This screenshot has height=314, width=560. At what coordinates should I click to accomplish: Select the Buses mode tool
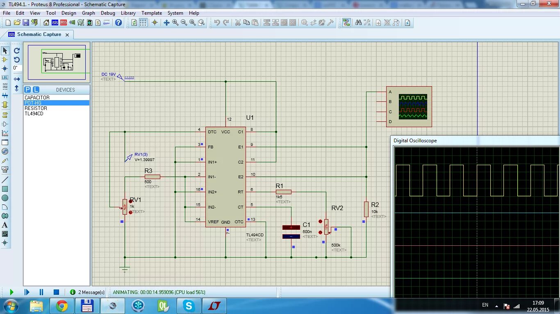[5, 96]
